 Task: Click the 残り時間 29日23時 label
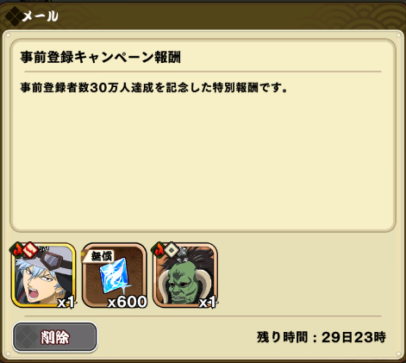(322, 337)
